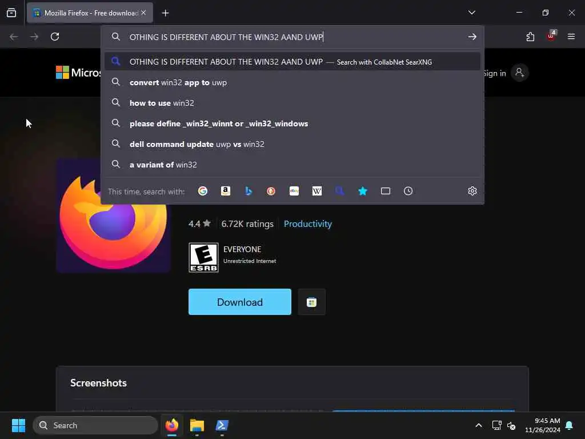The width and height of the screenshot is (585, 439).
Task: Close the Mozilla Firefox download tab
Action: click(143, 13)
